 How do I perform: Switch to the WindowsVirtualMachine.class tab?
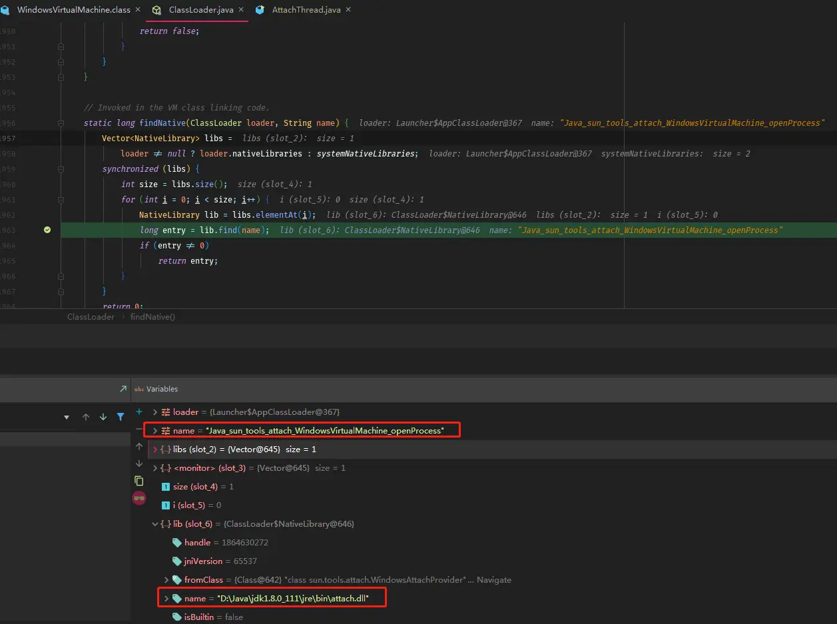pyautogui.click(x=66, y=10)
